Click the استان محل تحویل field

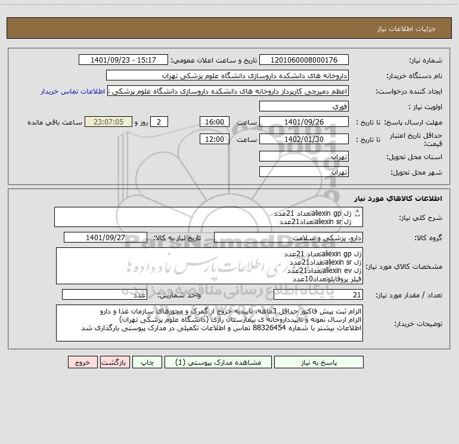coord(304,156)
